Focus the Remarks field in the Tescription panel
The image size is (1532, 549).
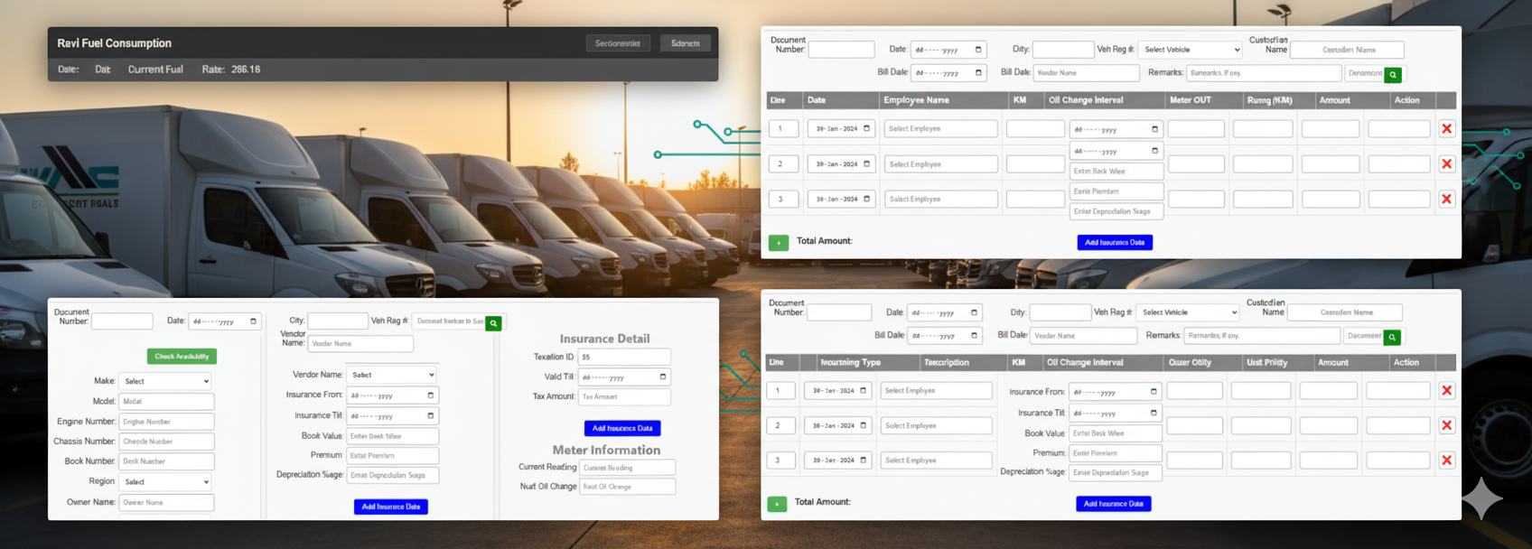1262,336
